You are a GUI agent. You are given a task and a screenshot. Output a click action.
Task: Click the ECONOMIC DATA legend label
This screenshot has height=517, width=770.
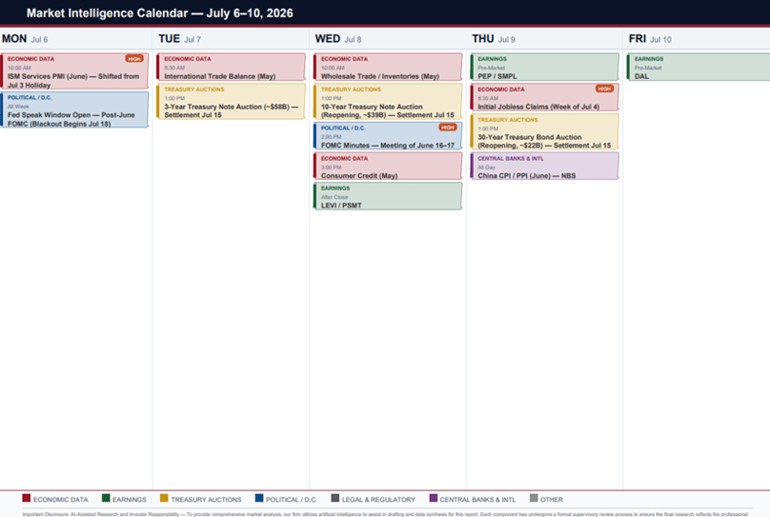61,499
